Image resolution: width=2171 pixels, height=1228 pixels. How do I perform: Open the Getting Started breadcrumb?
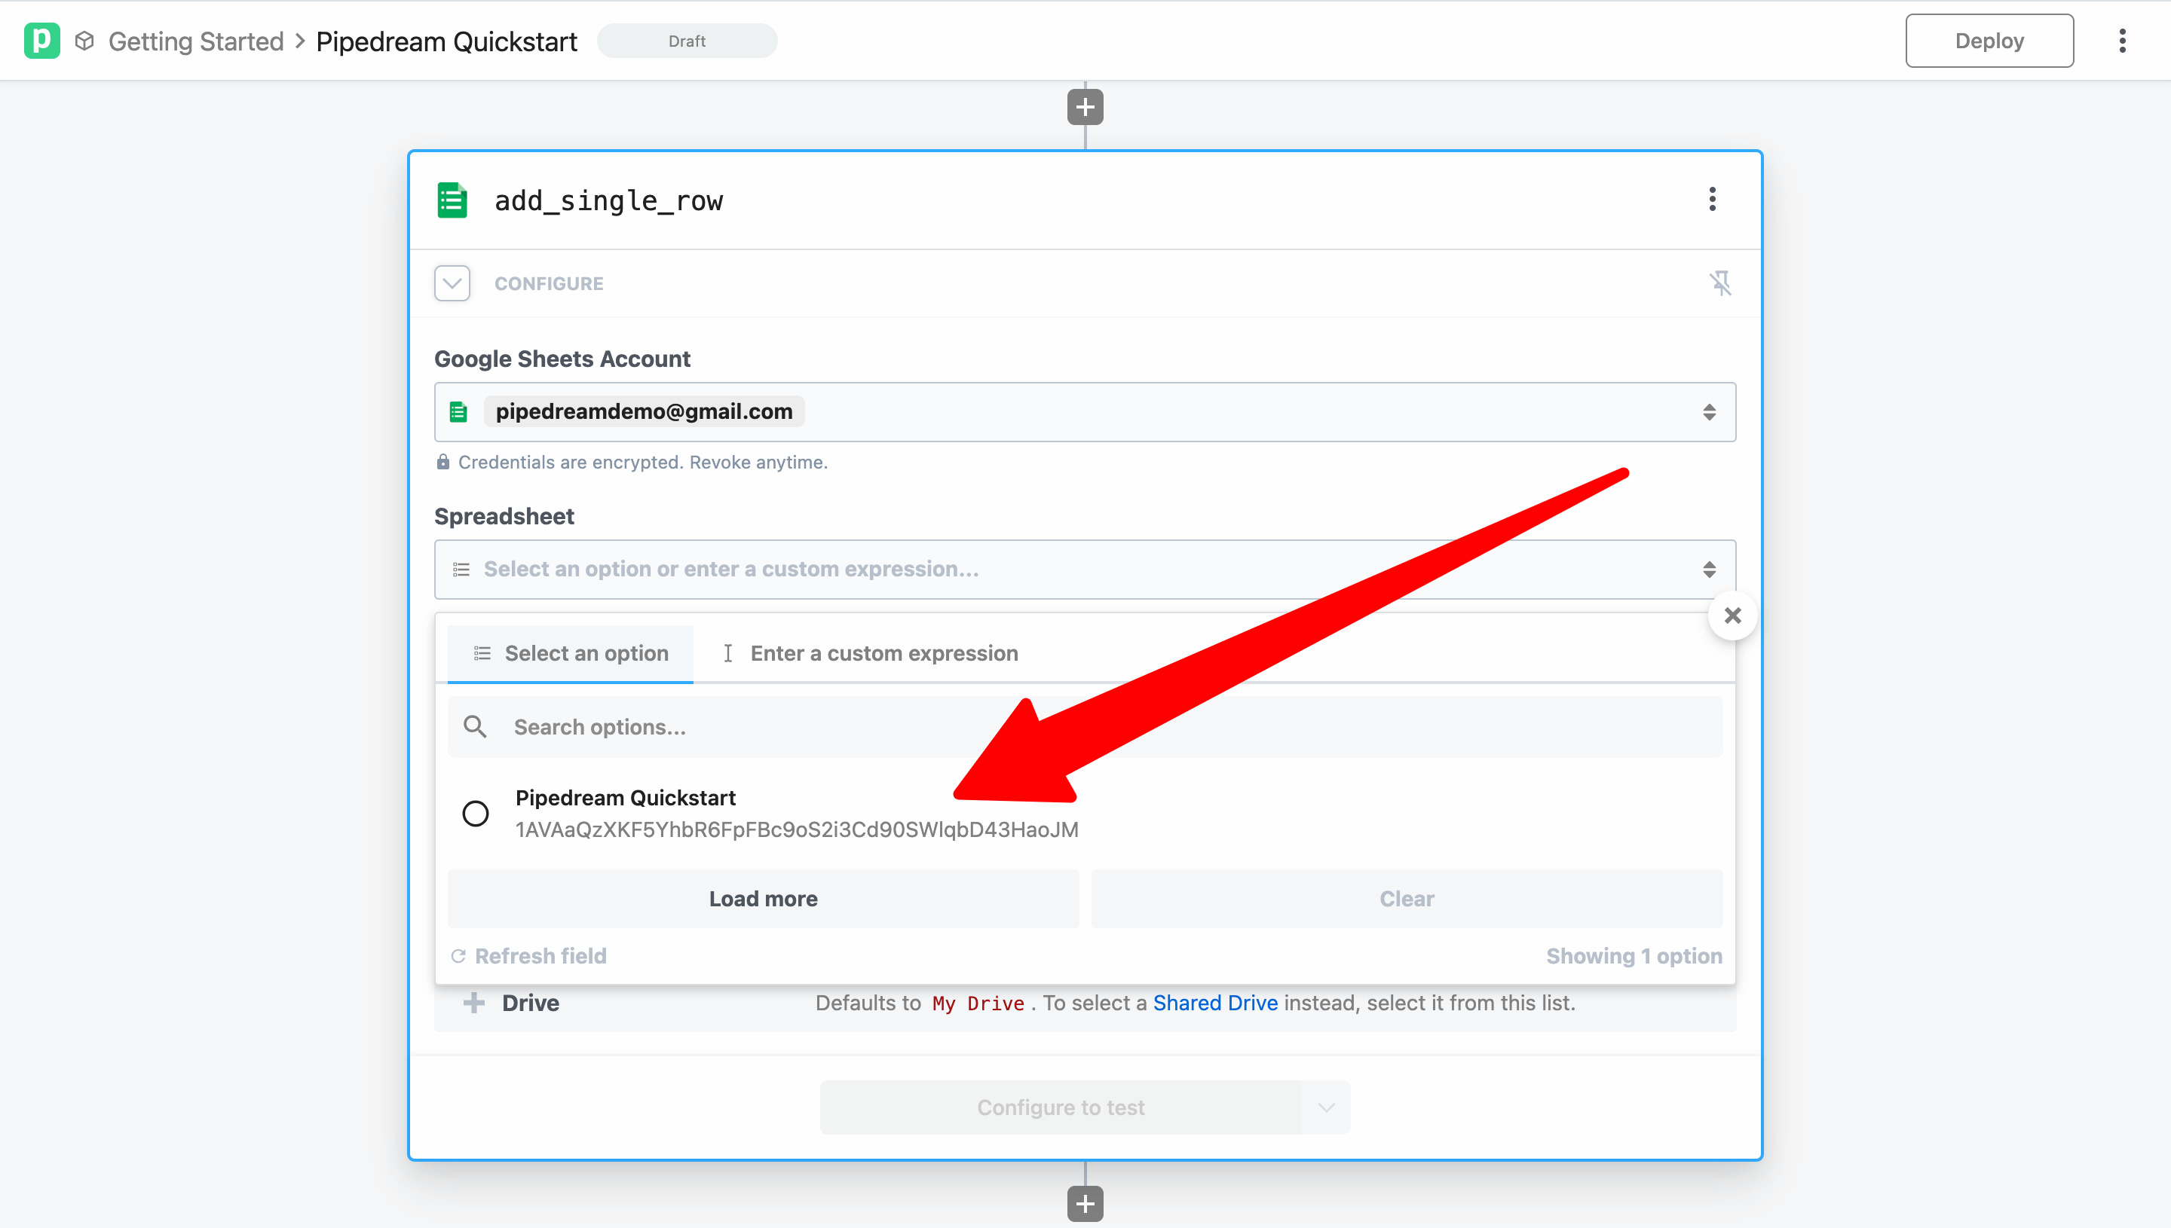(x=196, y=41)
